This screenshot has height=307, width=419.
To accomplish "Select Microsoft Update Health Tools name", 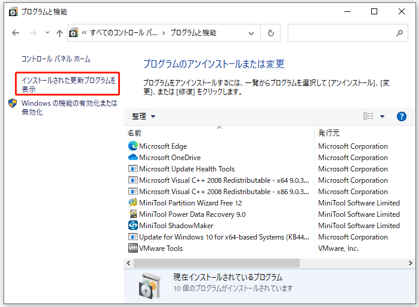I will point(187,169).
